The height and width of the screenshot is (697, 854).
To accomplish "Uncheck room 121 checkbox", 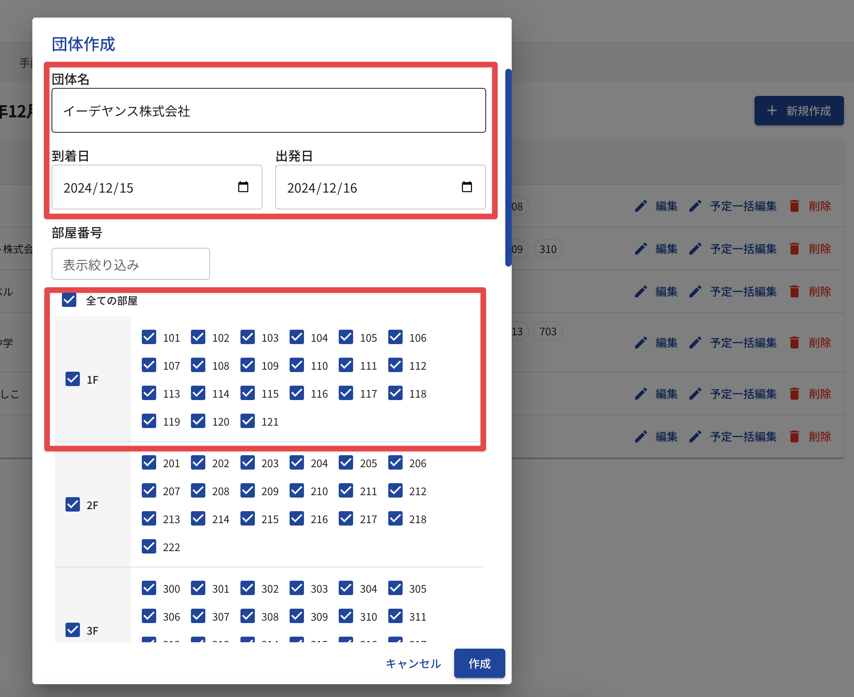I will (247, 421).
